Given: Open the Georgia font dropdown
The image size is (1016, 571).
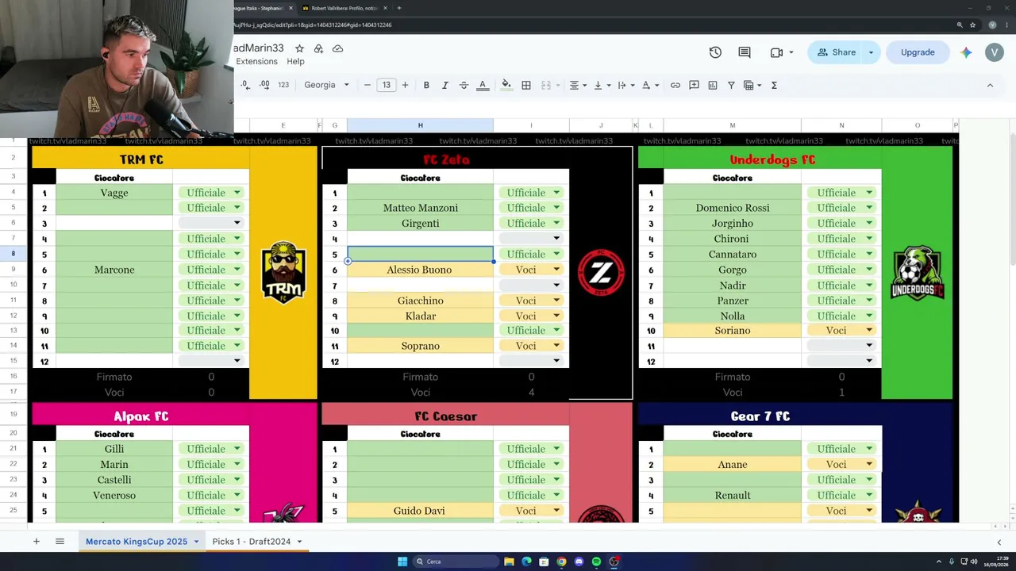Looking at the screenshot, I should [326, 85].
